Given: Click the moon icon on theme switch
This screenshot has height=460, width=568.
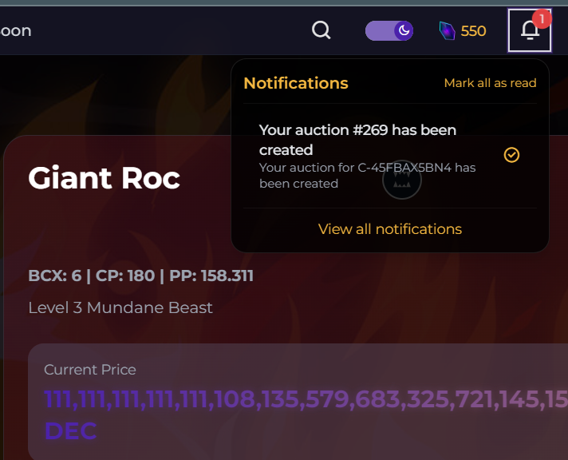Looking at the screenshot, I should (x=404, y=30).
